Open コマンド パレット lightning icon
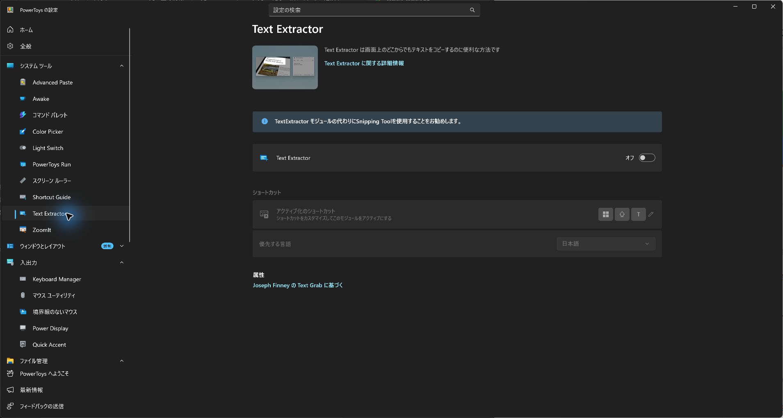This screenshot has height=418, width=783. (23, 115)
